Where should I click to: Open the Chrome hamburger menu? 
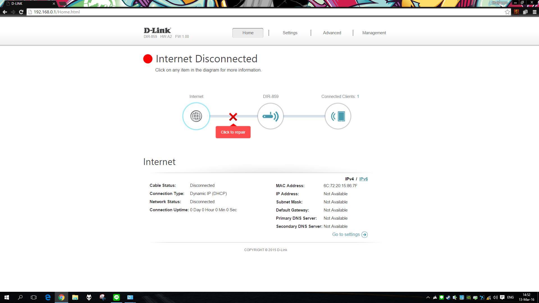(535, 12)
